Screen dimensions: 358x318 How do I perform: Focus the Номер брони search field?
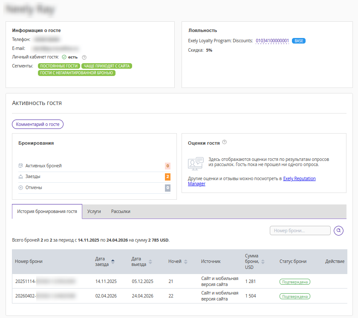point(300,230)
